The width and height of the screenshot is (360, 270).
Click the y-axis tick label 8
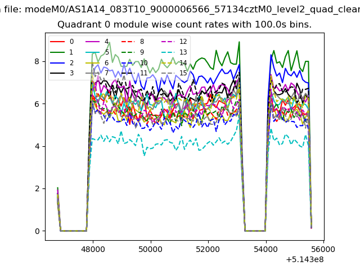click(38, 61)
